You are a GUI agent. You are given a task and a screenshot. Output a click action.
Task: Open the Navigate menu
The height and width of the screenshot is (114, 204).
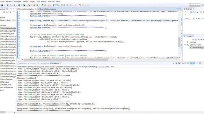(18, 2)
